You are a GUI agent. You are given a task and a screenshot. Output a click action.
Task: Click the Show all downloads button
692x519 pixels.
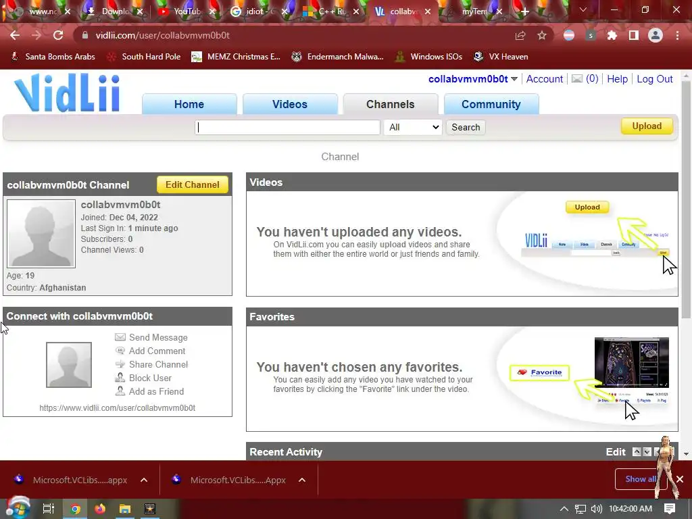click(640, 479)
